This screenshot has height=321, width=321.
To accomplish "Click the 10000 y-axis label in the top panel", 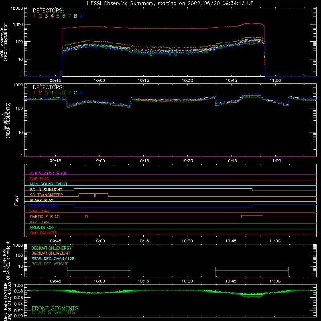I will pyautogui.click(x=17, y=8).
